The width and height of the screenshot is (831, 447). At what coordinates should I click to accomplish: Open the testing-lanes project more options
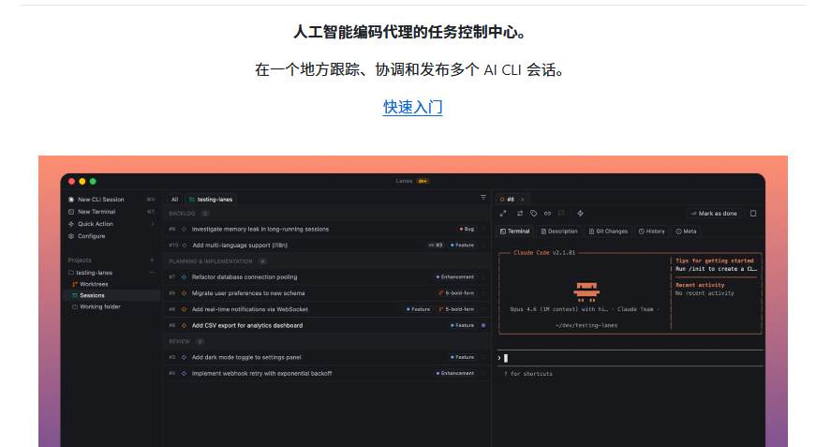tap(152, 273)
